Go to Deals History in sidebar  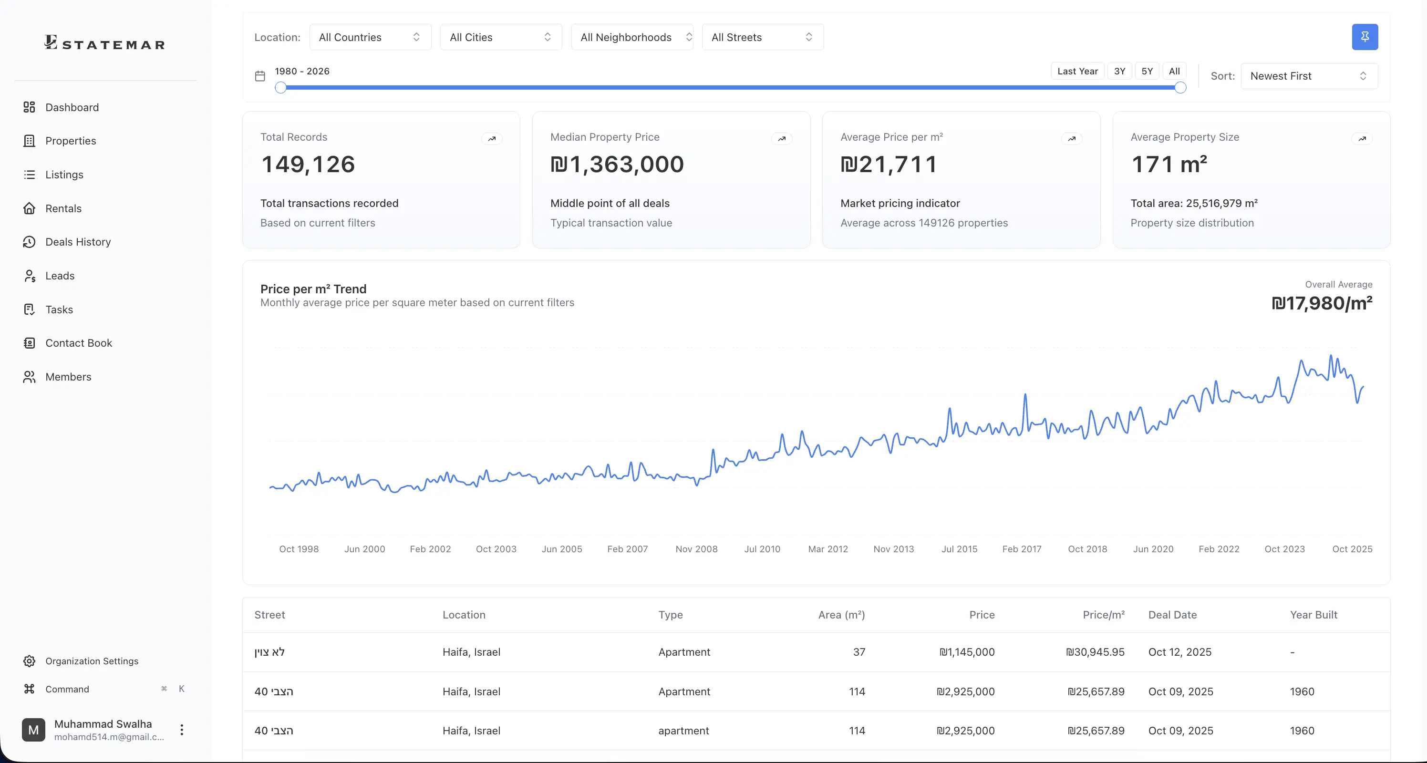78,242
